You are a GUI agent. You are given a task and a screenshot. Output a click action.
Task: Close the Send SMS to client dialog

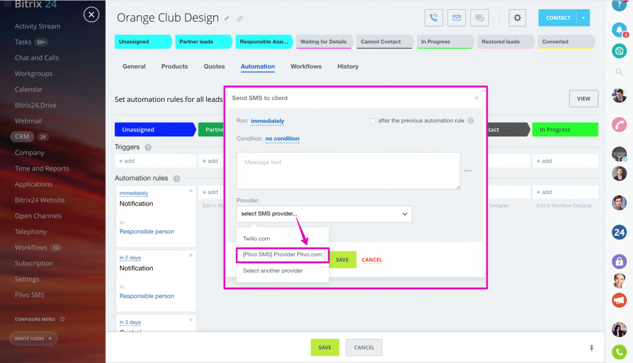tap(477, 98)
